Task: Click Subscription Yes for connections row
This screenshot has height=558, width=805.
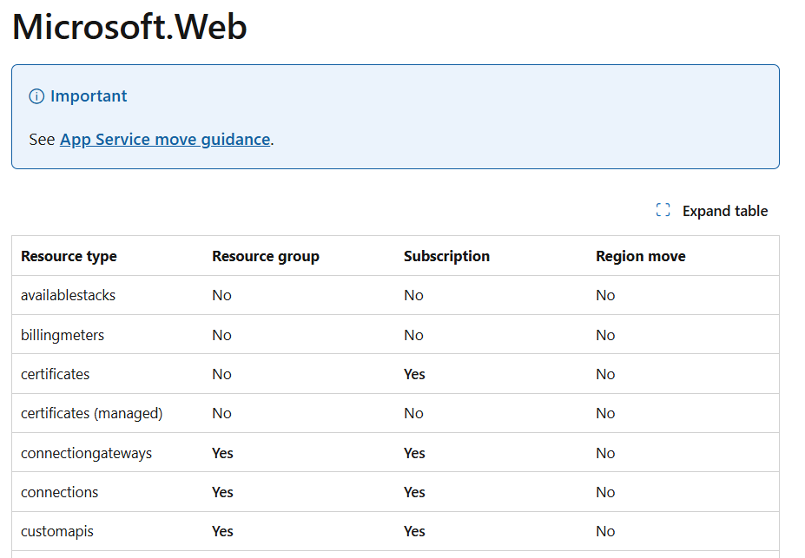Action: [414, 492]
